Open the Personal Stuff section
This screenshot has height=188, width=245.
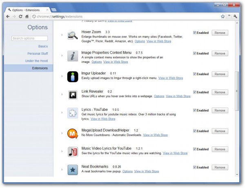[x=38, y=54]
